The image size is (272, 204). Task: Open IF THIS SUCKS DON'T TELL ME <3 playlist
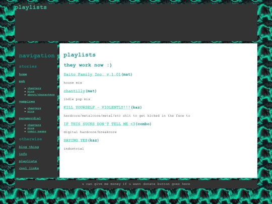coord(99,124)
